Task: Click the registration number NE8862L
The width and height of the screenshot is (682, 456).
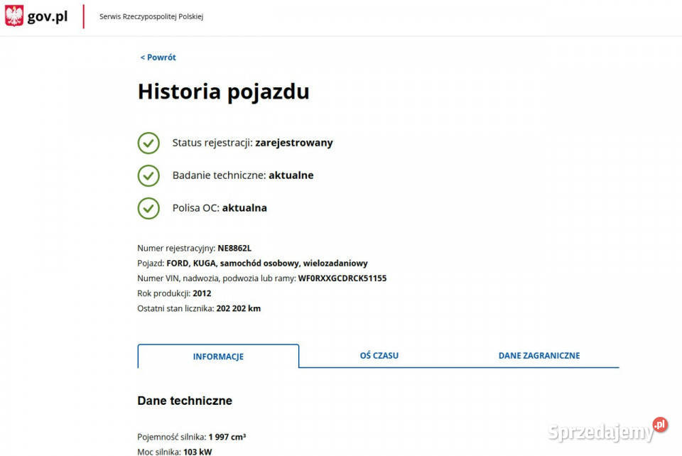Action: [234, 248]
